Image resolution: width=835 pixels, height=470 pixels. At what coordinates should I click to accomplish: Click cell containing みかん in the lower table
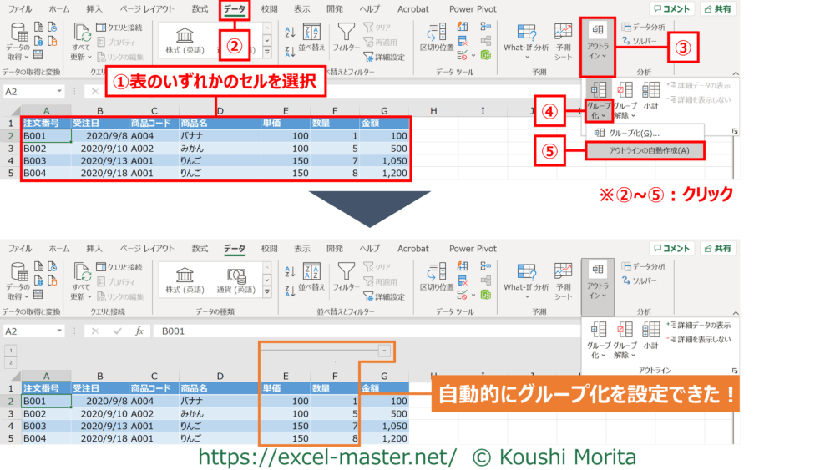pos(219,413)
